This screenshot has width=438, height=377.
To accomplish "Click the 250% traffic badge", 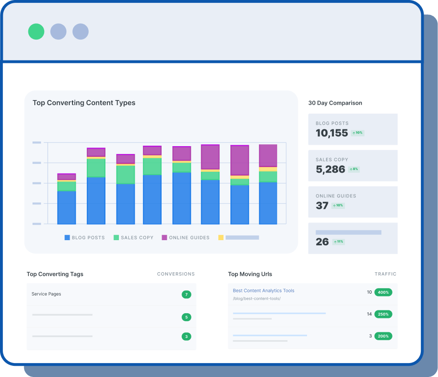I will point(383,314).
